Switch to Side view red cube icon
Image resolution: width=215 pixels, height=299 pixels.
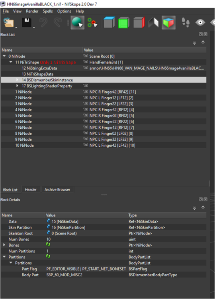(139, 22)
